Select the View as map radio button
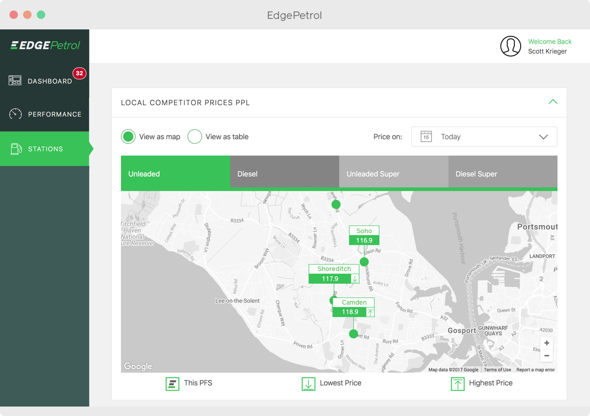The height and width of the screenshot is (416, 590). 128,136
